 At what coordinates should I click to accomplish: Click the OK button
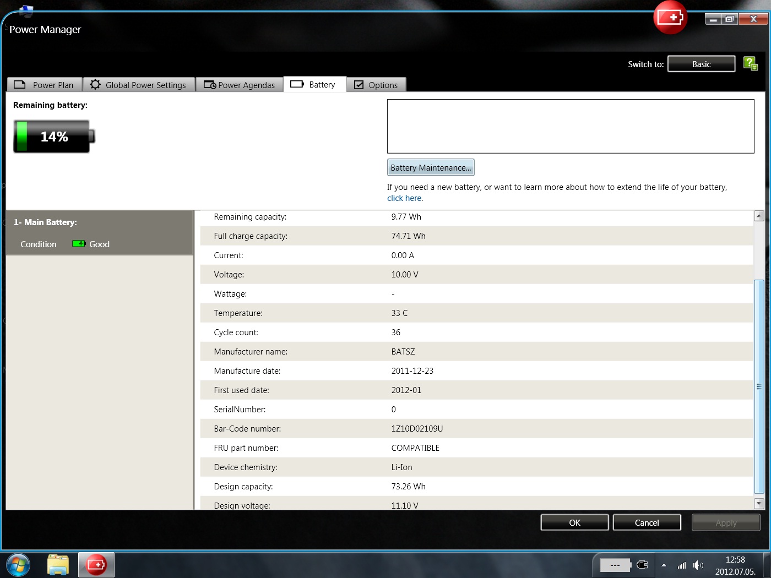coord(575,522)
